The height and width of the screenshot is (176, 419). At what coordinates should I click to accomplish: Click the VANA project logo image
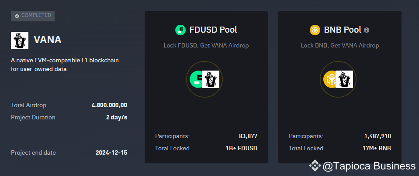click(x=20, y=41)
